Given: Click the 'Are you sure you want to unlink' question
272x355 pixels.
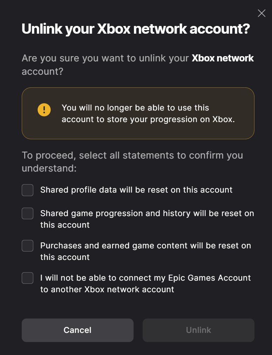Looking at the screenshot, I should 105,58.
